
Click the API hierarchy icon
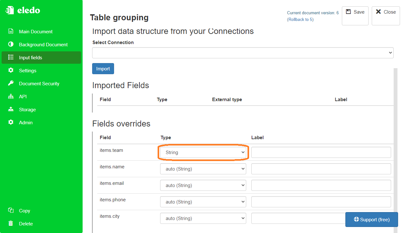(x=11, y=96)
